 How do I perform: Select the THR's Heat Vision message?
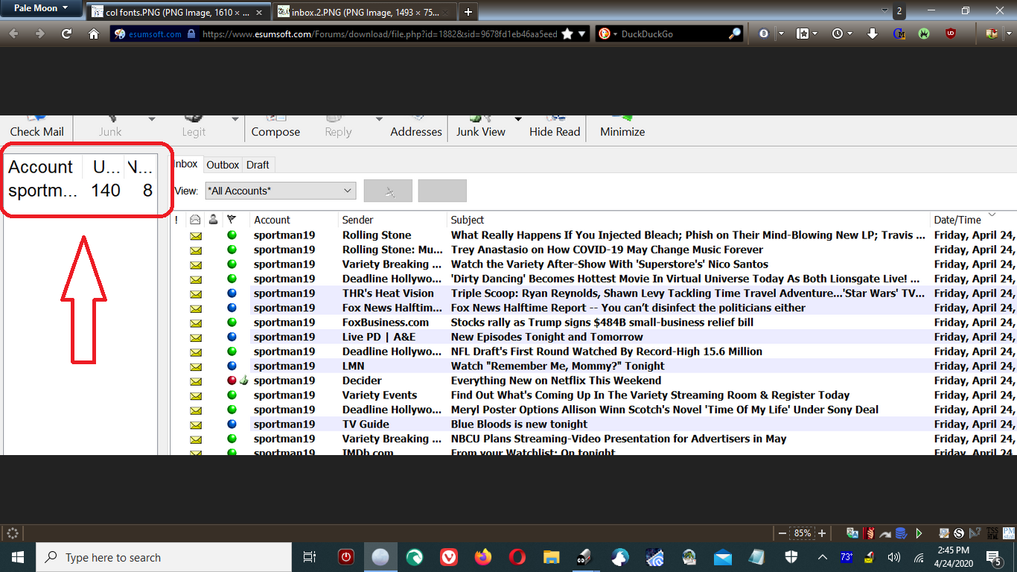pos(593,293)
